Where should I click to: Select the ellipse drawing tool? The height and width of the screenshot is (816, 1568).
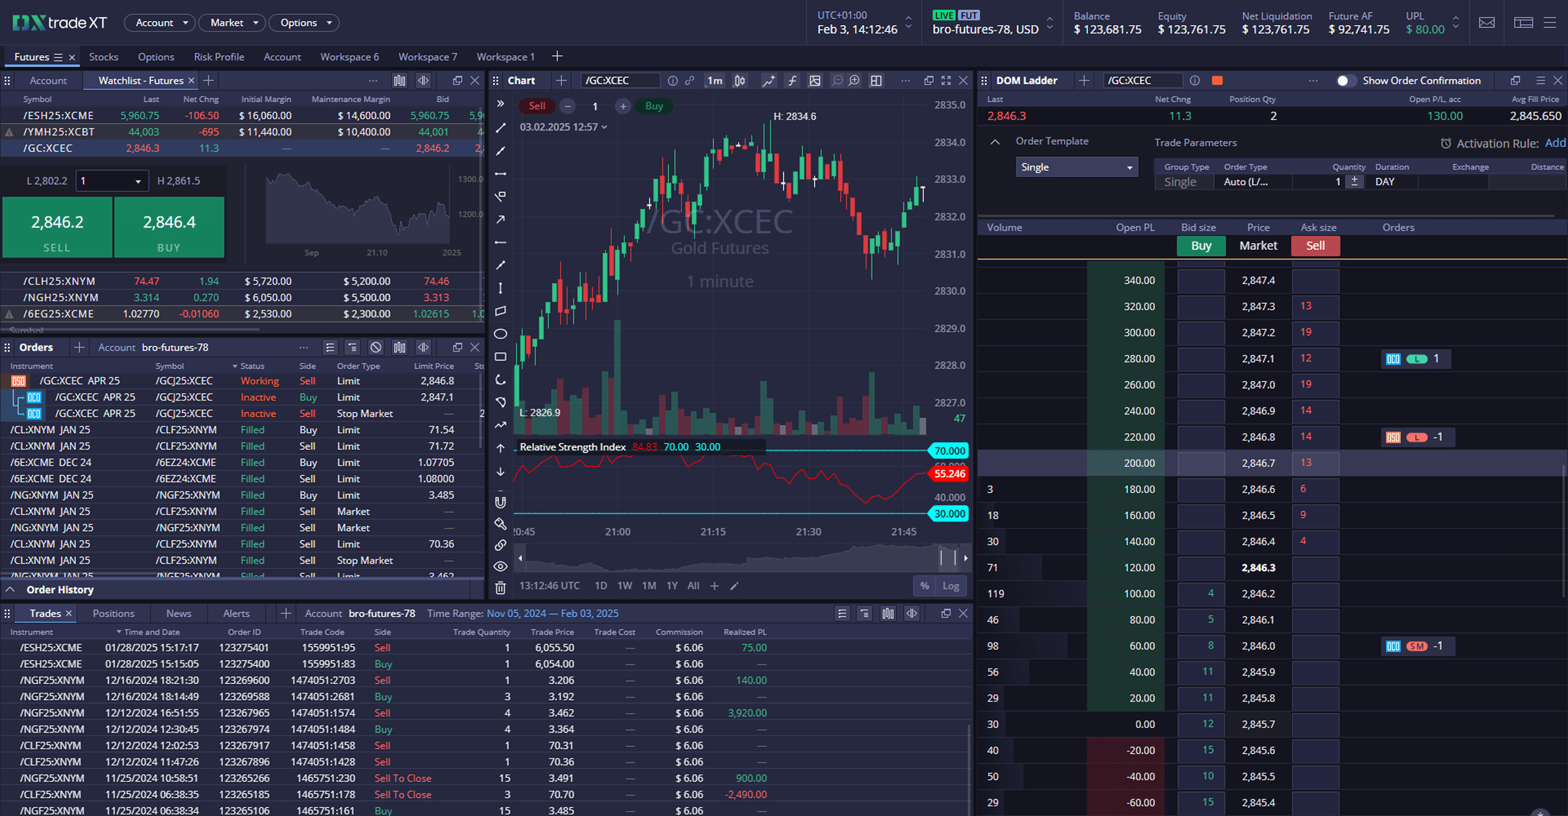[500, 334]
